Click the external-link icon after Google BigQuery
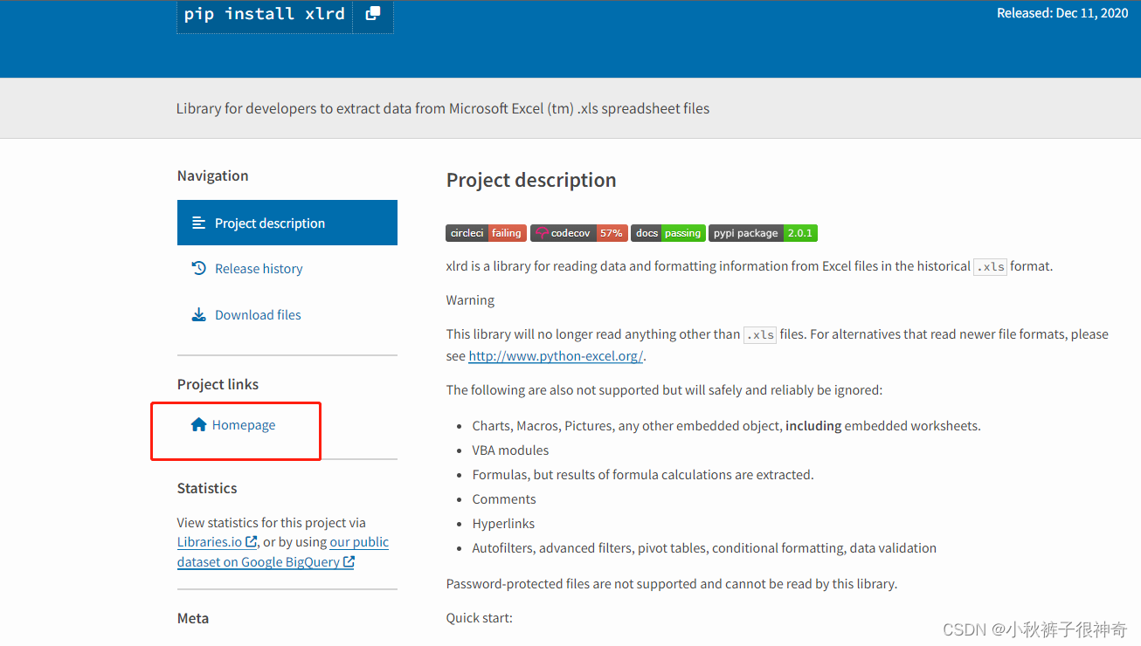This screenshot has width=1141, height=646. point(349,561)
